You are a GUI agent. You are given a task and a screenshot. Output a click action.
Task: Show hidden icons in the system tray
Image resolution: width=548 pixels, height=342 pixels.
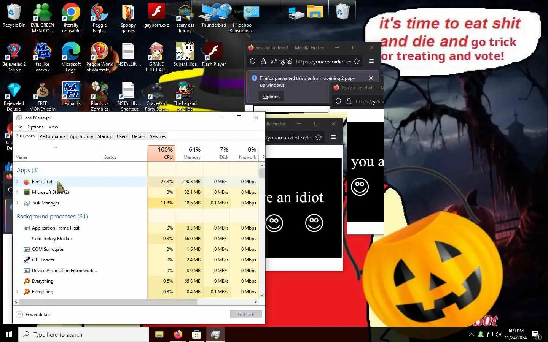472,334
